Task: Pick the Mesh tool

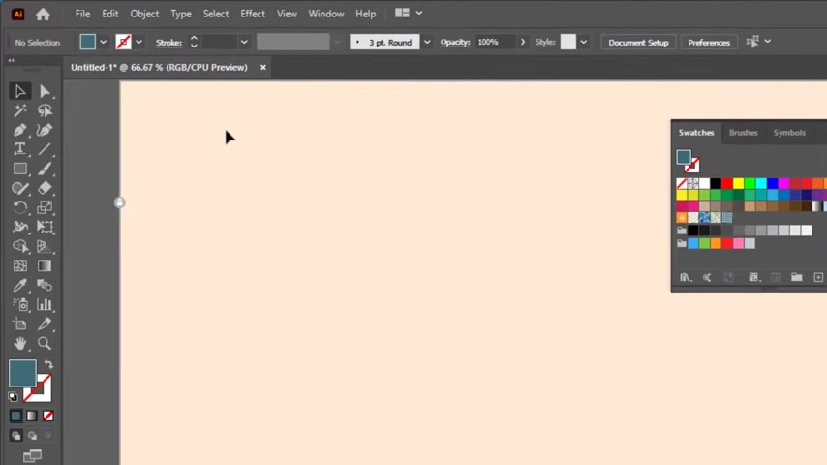Action: click(20, 266)
